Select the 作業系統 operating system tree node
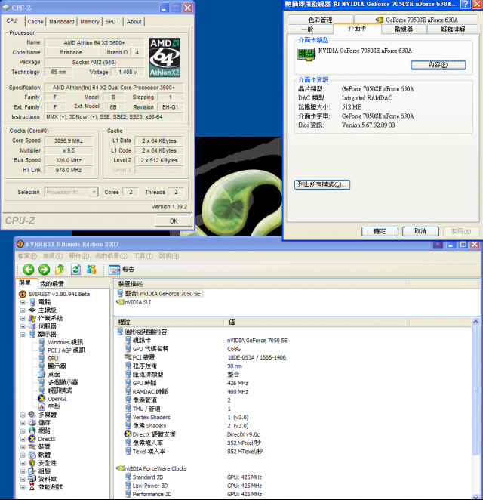483x500 pixels. [x=51, y=318]
